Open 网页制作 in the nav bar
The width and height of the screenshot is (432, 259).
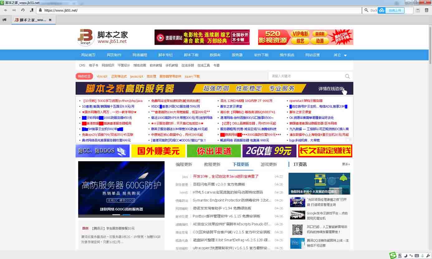[x=114, y=55]
